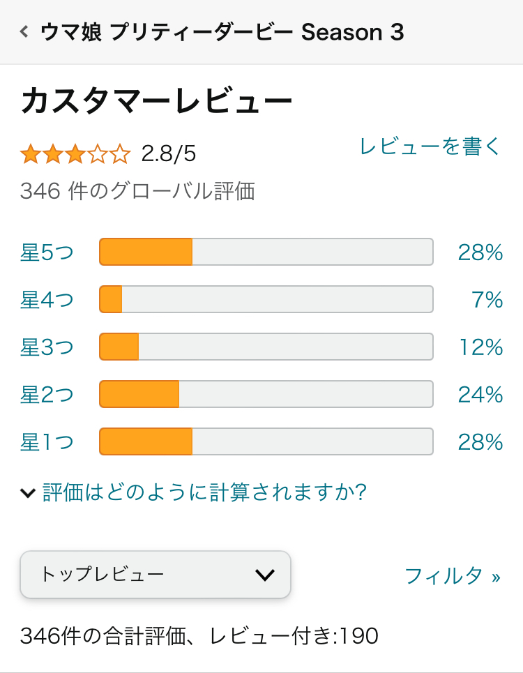Click the フィルタ » link

(x=453, y=576)
